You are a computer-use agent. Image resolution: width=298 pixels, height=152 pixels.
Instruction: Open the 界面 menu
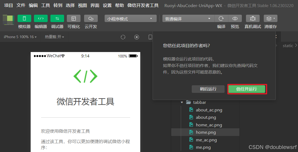tap(95, 5)
